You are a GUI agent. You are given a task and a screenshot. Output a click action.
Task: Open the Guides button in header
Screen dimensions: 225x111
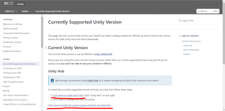[20, 4]
